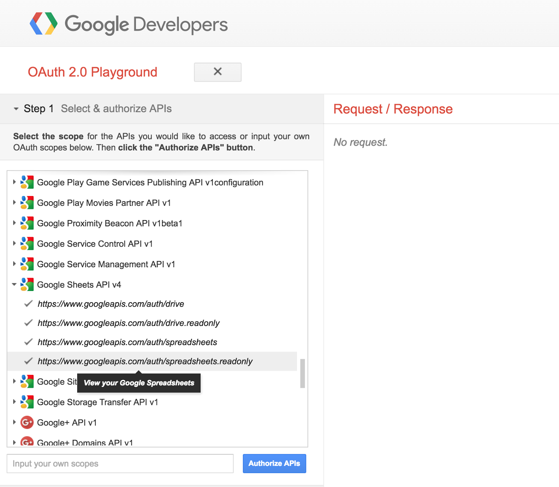The image size is (559, 487).
Task: Click Google Sheets API v4 label
Action: tap(79, 285)
